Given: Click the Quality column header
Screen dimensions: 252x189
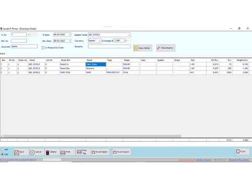Looking at the screenshot, I should pyautogui.click(x=164, y=60).
